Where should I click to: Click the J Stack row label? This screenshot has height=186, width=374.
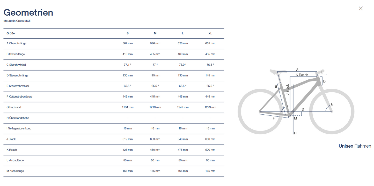coord(11,139)
